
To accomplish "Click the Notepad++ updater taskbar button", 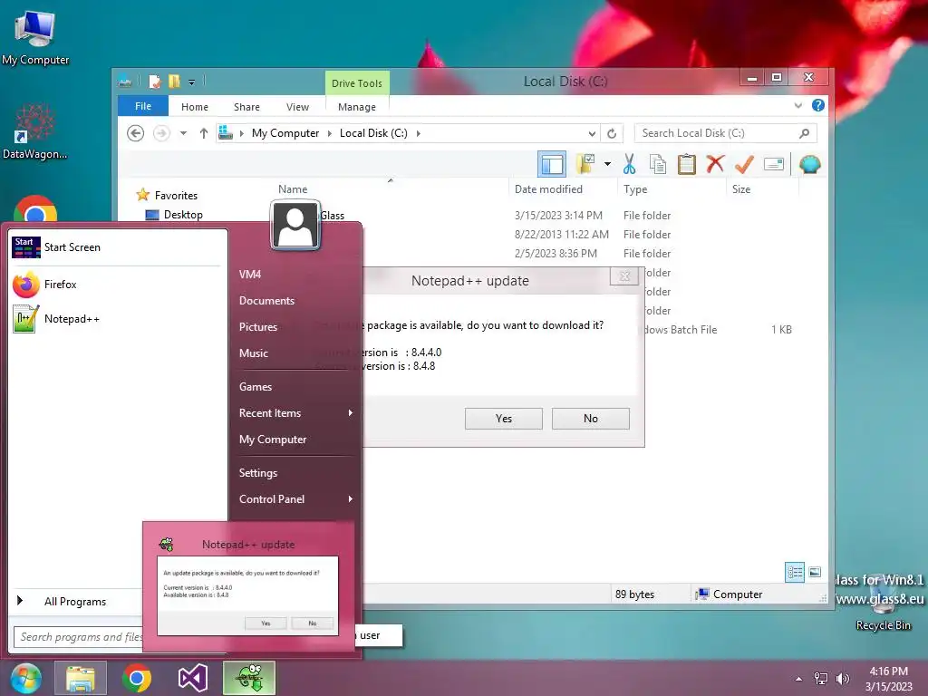I will point(249,678).
